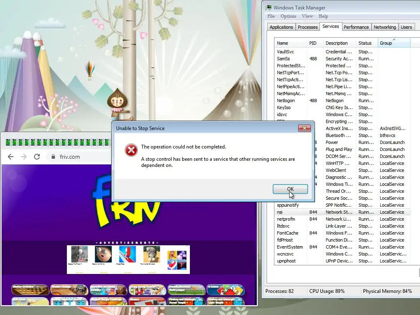Screen dimensions: 420x315
Task: Select the sppuinotify service row
Action: [343, 205]
